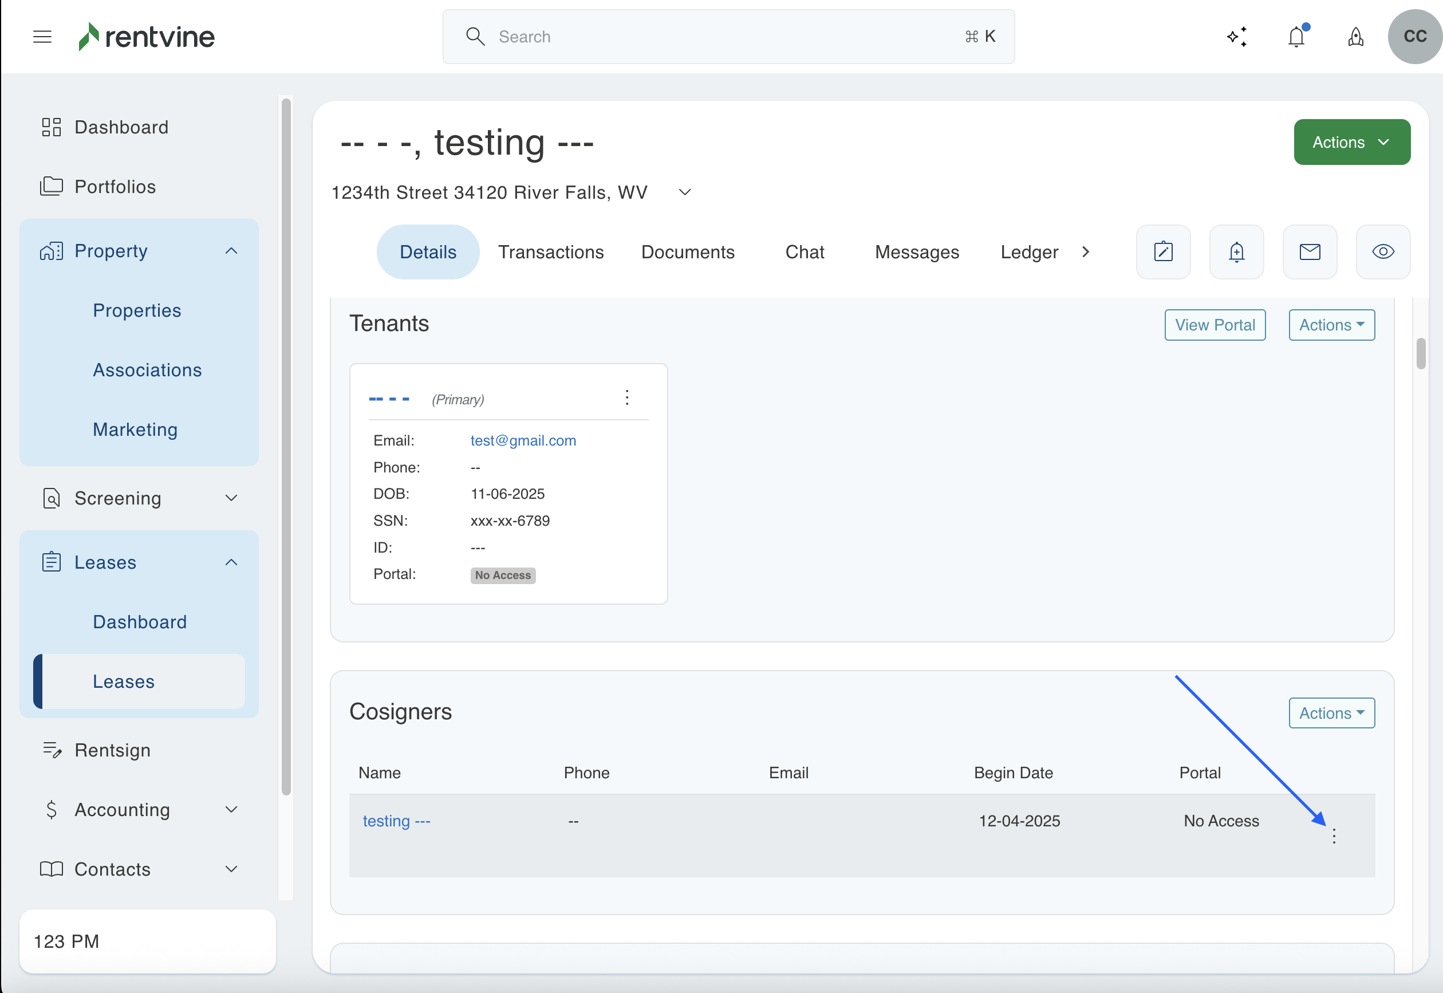Click the View Portal button
This screenshot has height=993, width=1443.
pyautogui.click(x=1214, y=325)
